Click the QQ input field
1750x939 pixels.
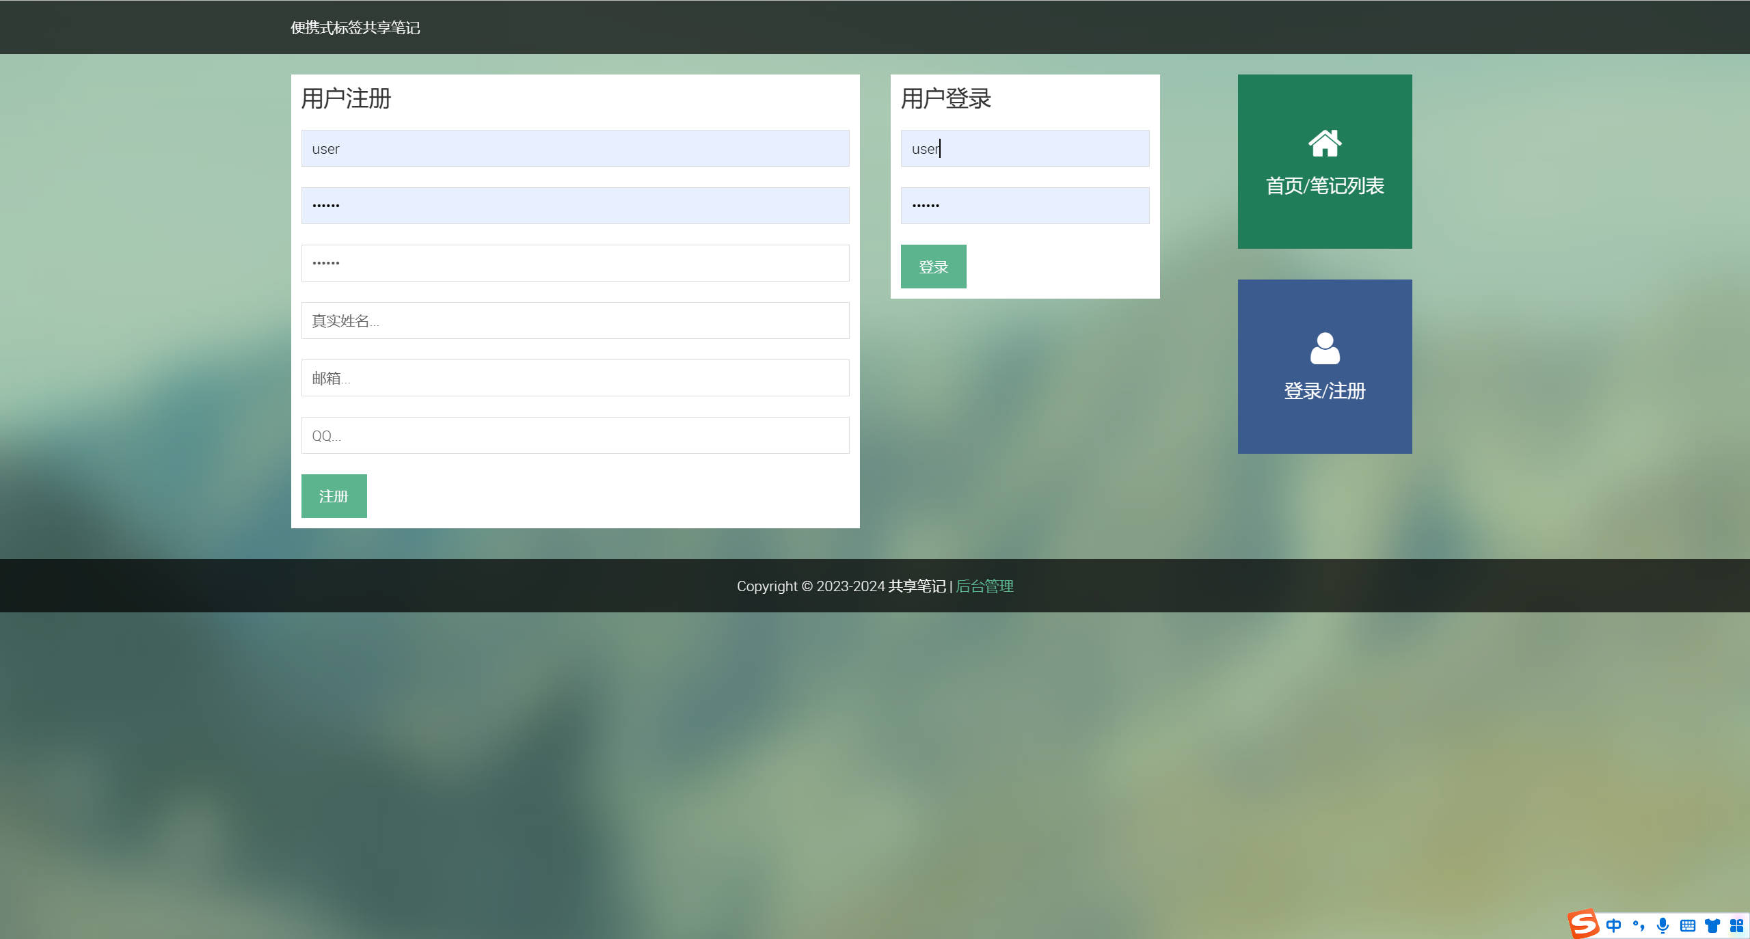pos(575,435)
